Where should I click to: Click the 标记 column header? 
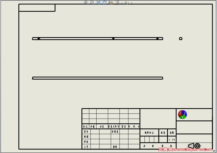(85, 126)
